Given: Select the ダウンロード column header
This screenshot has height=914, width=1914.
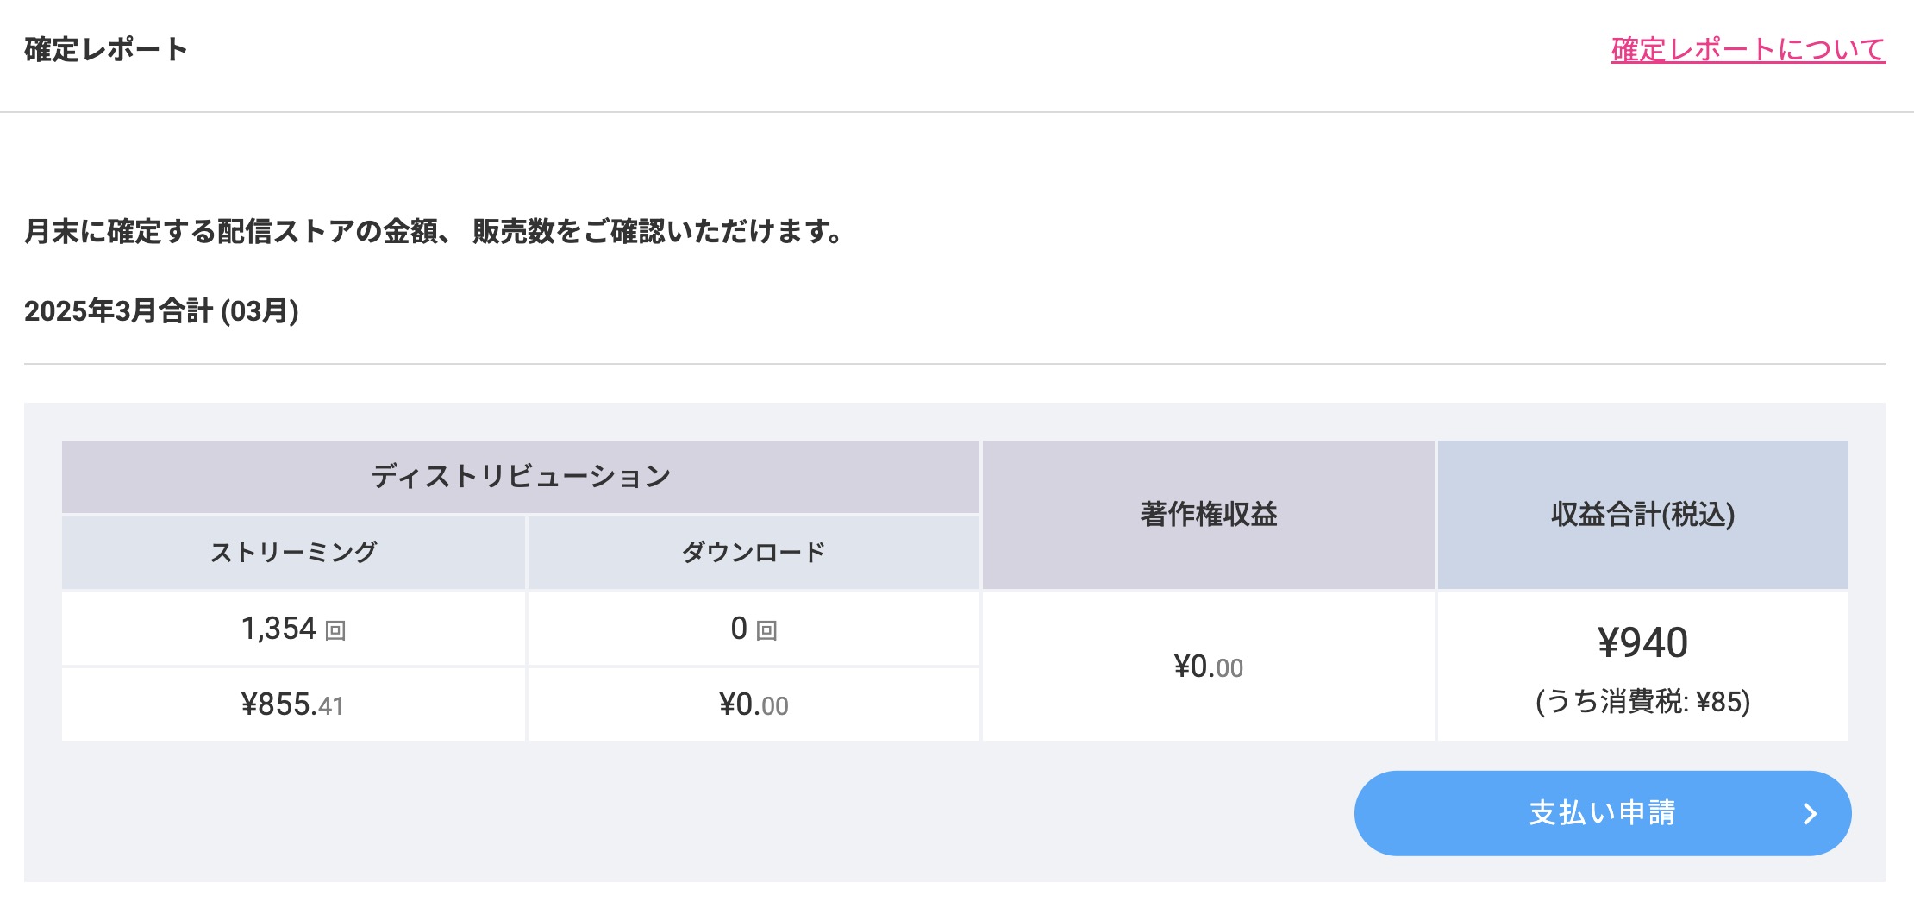Looking at the screenshot, I should (754, 553).
